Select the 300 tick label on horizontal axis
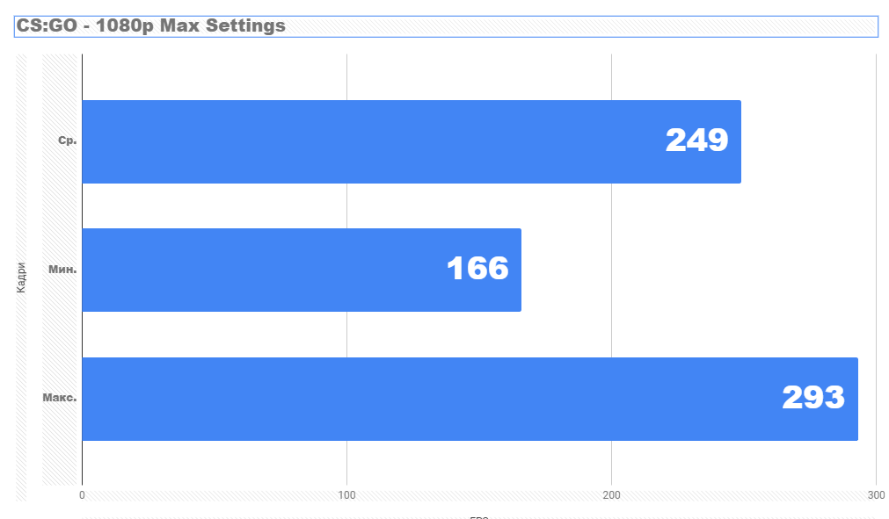The height and width of the screenshot is (519, 889). pos(876,495)
